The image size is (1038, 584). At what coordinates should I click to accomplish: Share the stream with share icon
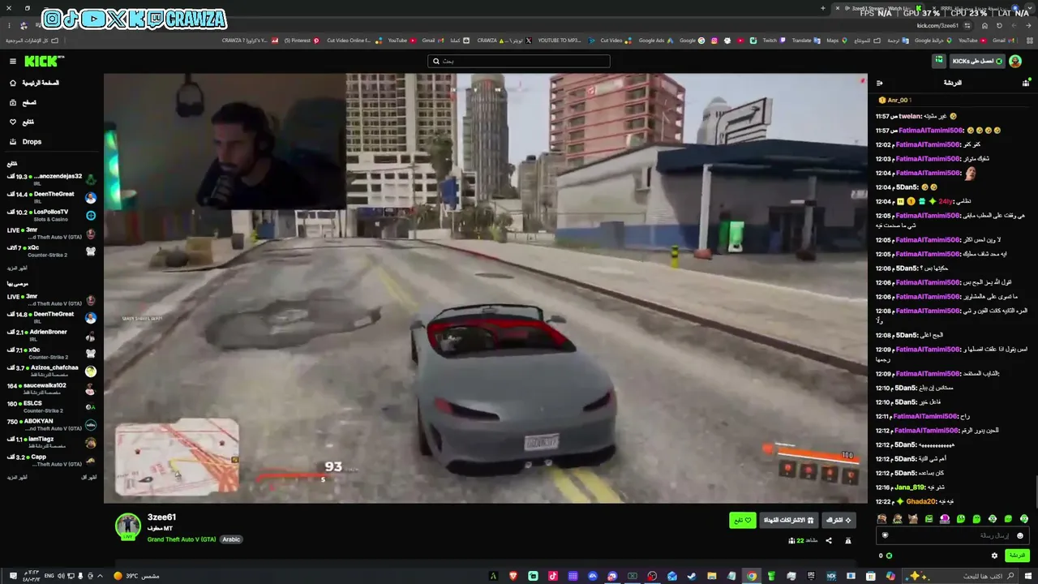tap(829, 541)
